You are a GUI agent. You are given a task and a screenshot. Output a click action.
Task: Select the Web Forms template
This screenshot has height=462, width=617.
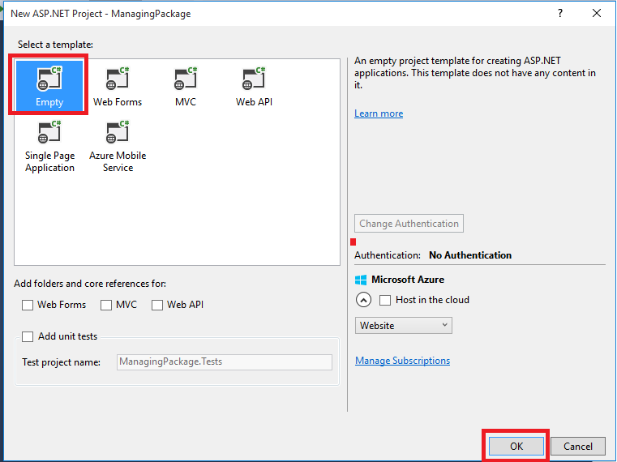(118, 87)
